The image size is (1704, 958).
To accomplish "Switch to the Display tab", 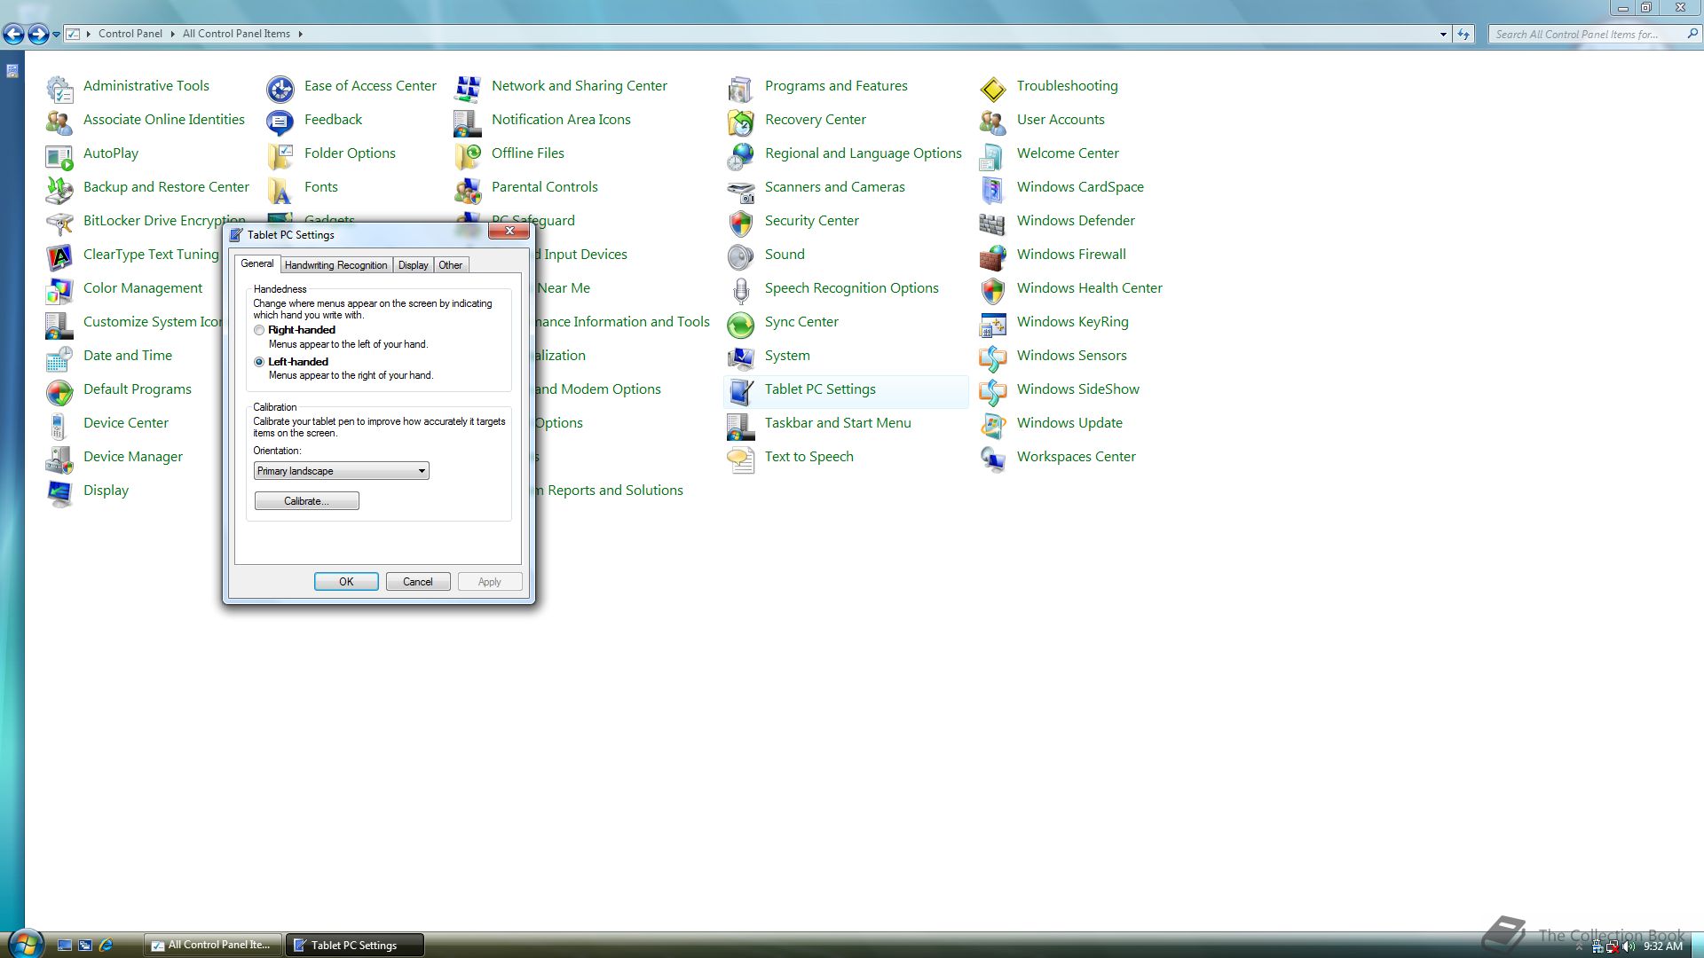I will 413,265.
